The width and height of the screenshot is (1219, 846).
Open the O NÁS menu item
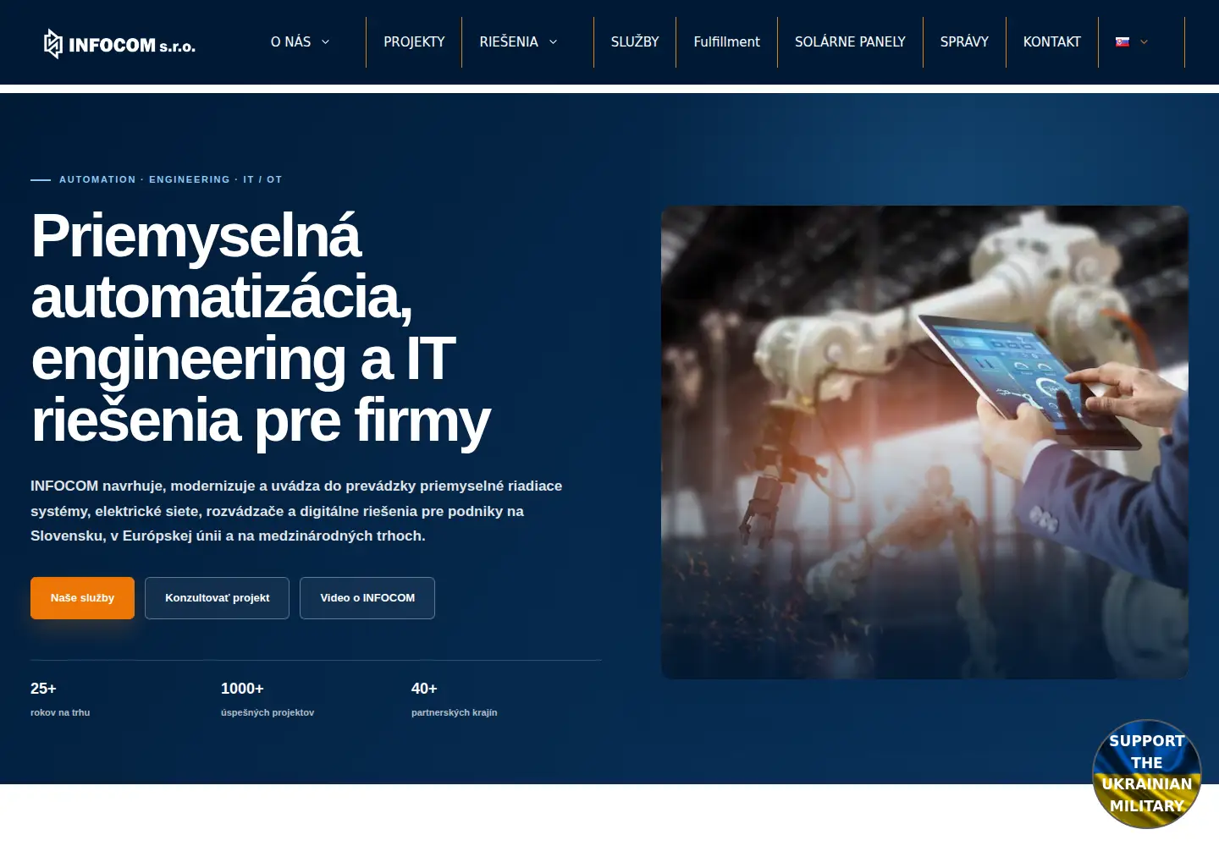point(290,41)
